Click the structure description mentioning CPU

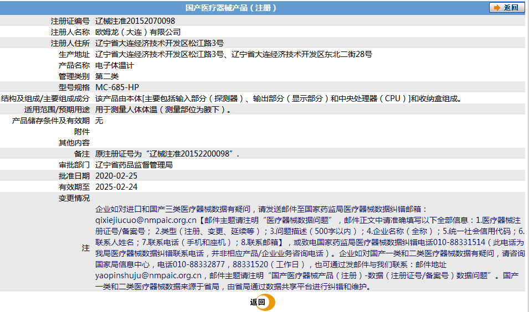point(278,98)
